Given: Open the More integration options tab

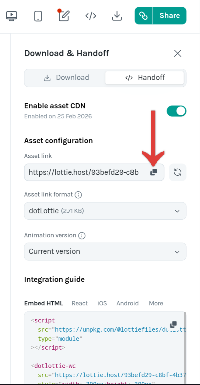Looking at the screenshot, I should 156,303.
